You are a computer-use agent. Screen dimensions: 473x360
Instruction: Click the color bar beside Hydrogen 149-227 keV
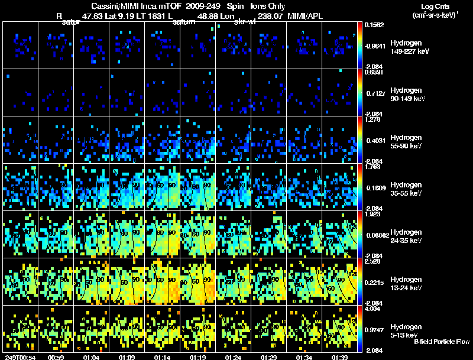(x=359, y=46)
